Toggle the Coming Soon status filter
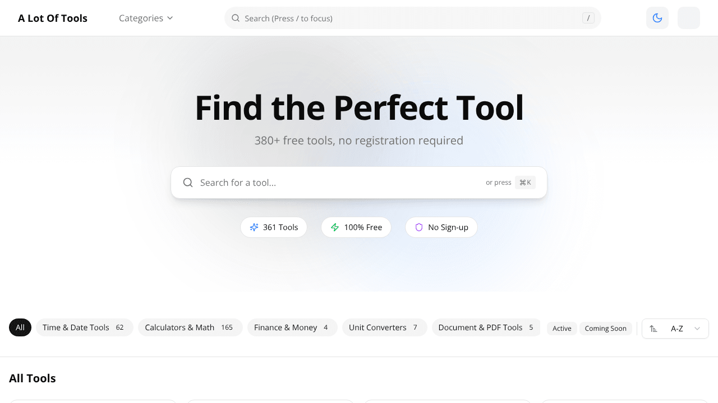This screenshot has height=403, width=718. click(x=606, y=329)
